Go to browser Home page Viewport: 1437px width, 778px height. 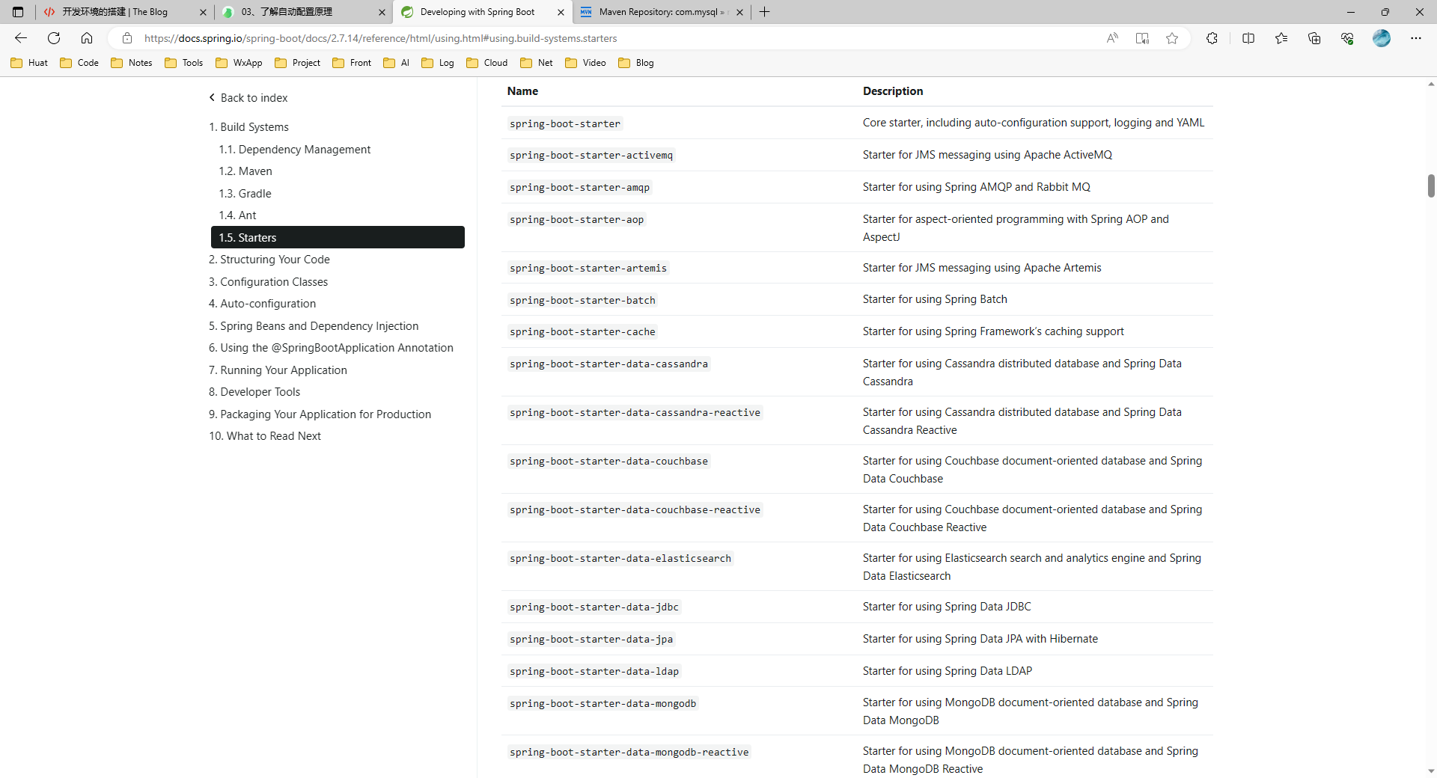[87, 38]
